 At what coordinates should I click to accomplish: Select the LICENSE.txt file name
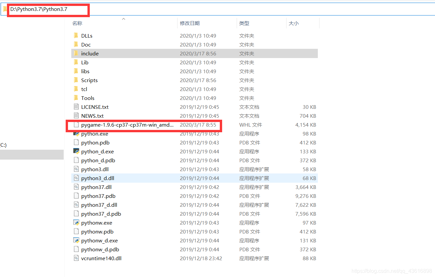pyautogui.click(x=95, y=107)
